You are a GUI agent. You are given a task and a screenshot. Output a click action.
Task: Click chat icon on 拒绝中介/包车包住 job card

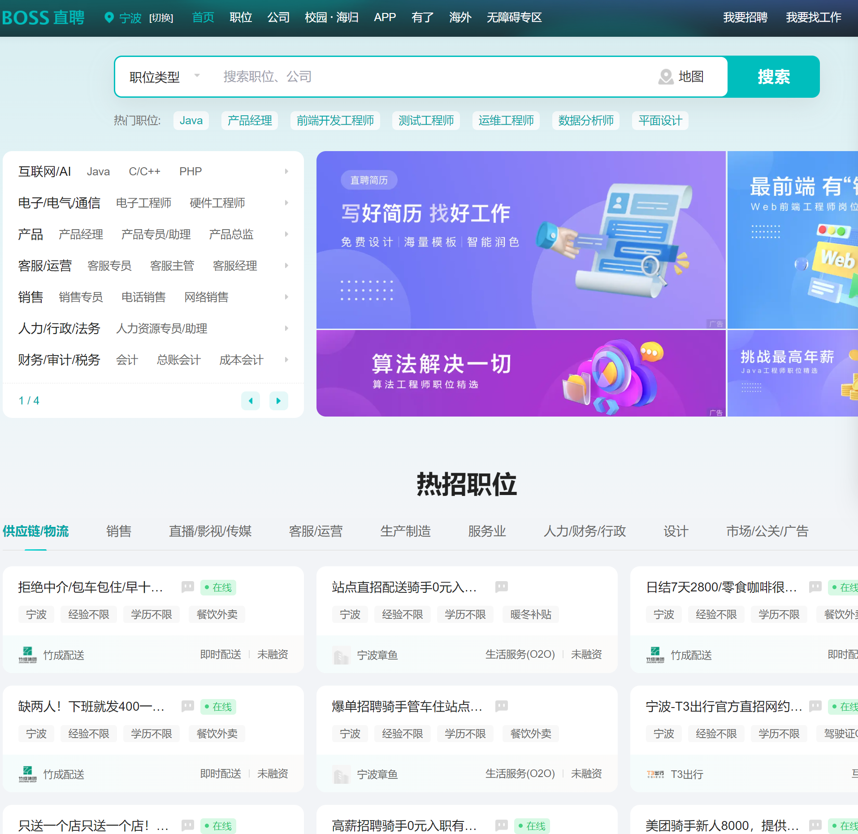pos(187,586)
